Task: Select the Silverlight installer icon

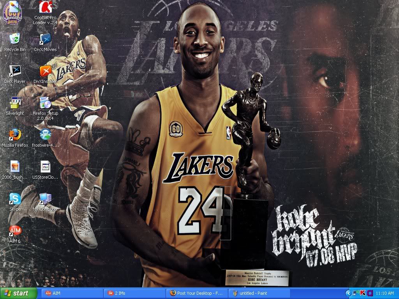Action: click(x=15, y=106)
